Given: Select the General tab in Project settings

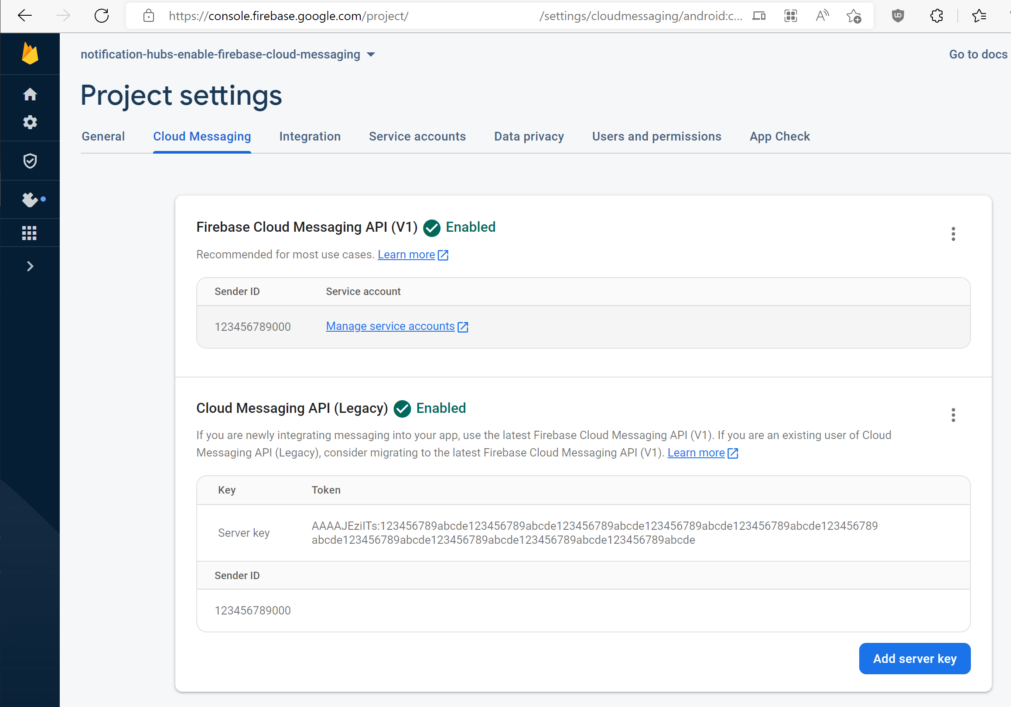Looking at the screenshot, I should [x=104, y=136].
